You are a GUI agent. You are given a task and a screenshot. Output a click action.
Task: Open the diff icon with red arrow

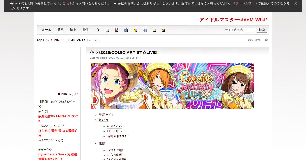(117, 30)
